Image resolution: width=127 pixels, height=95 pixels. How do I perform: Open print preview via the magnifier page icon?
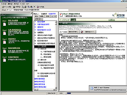(x=23, y=7)
